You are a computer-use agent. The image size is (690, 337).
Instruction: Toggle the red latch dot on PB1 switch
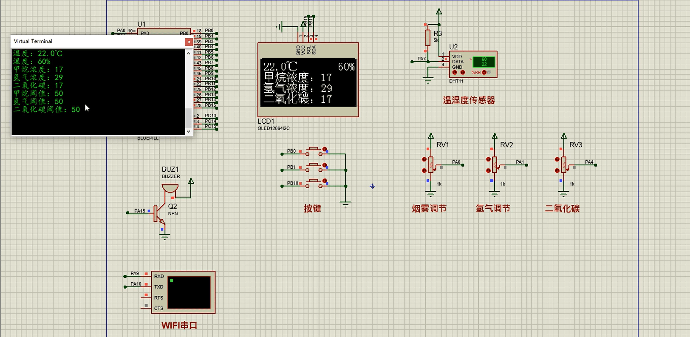tap(325, 165)
